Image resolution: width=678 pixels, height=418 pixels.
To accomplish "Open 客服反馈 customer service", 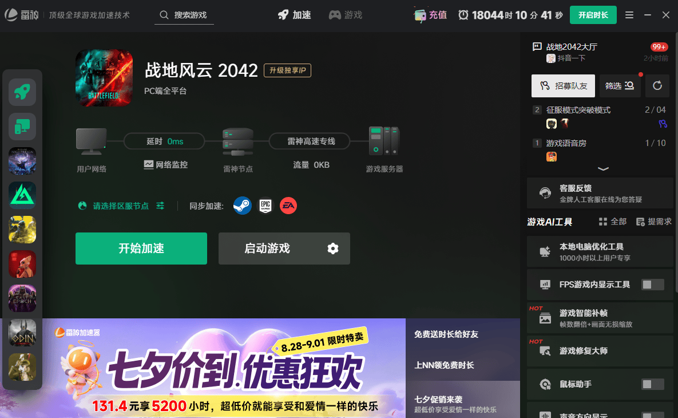I will coord(600,193).
